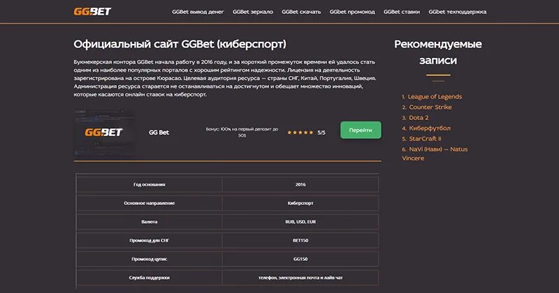Click the 2016 table cell
559x293 pixels.
tap(300, 185)
